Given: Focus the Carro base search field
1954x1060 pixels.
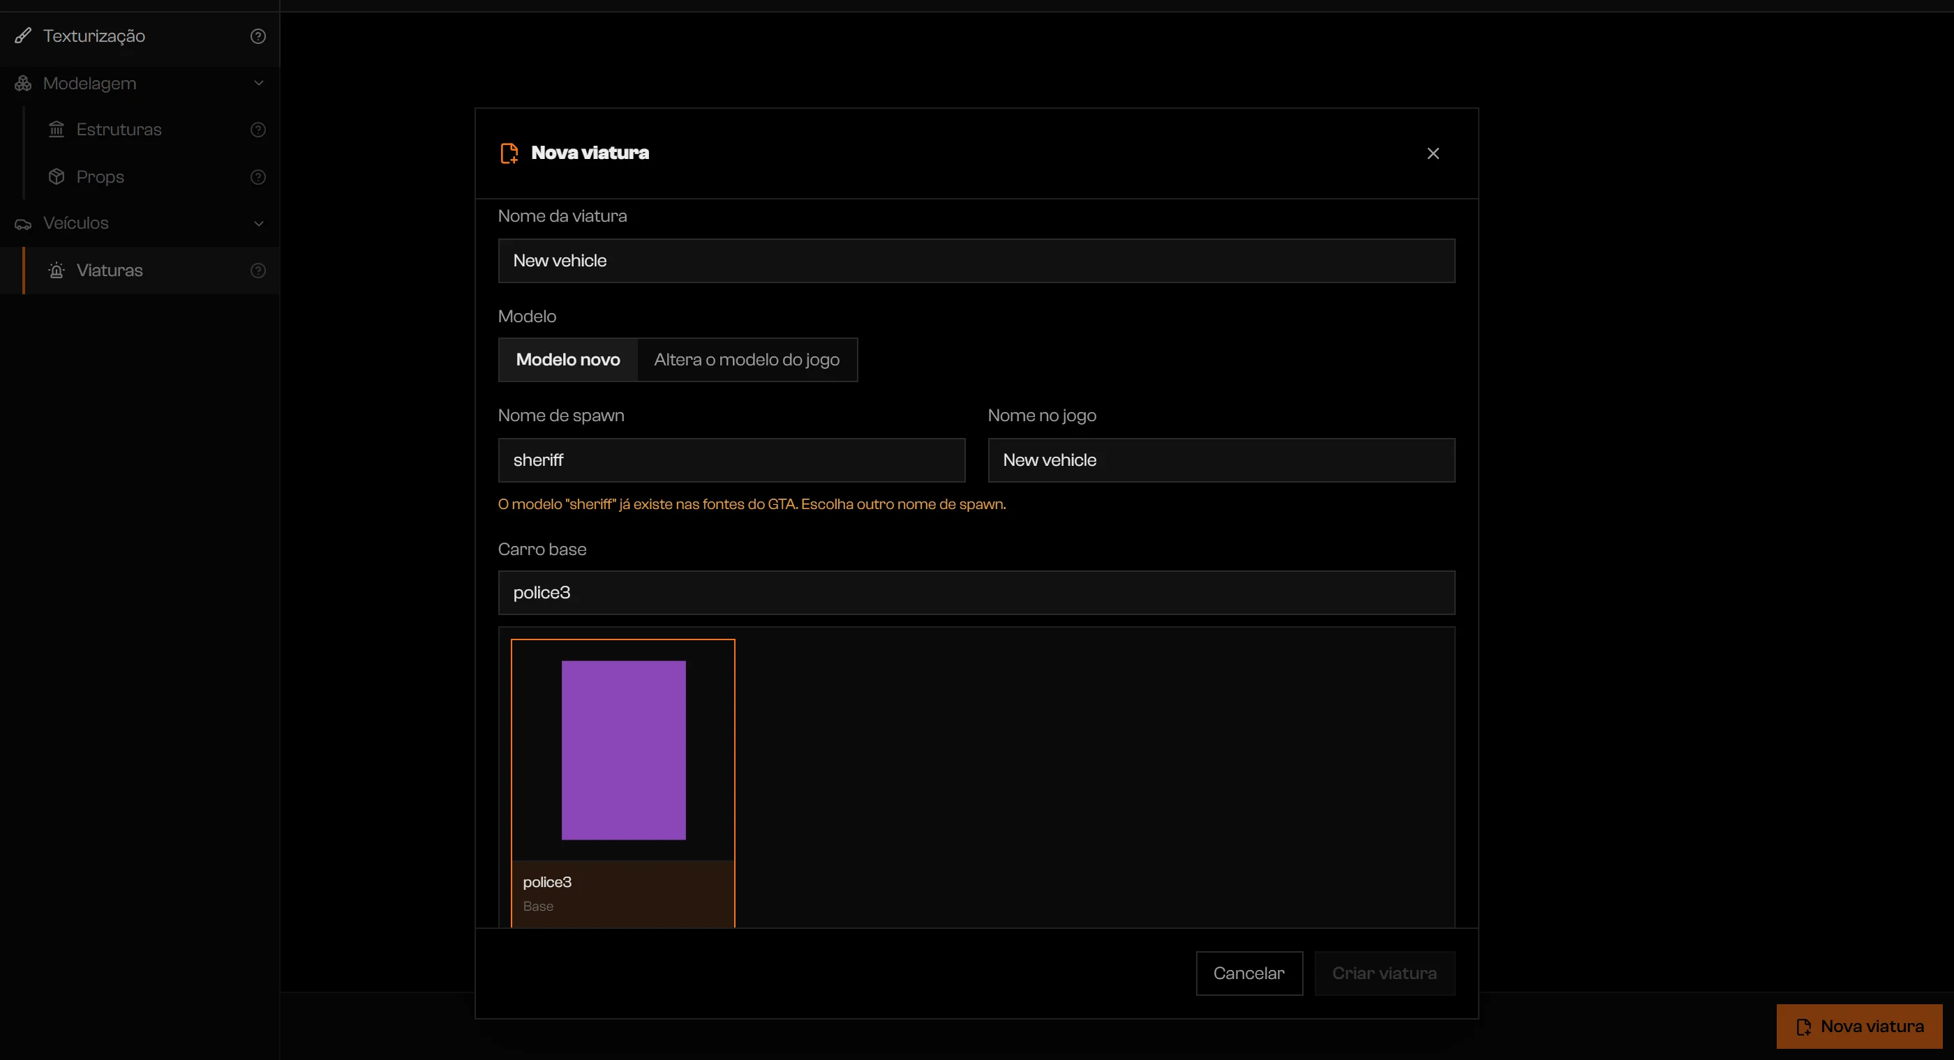Looking at the screenshot, I should [976, 593].
